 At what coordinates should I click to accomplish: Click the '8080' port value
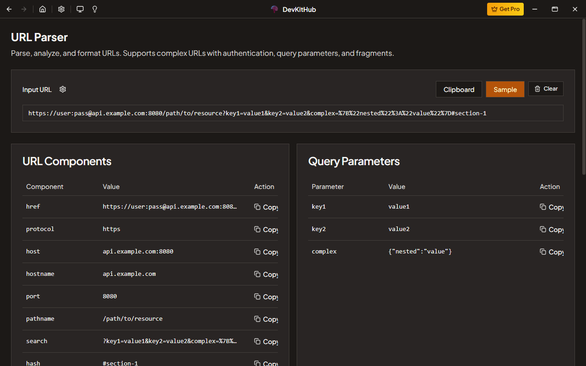110,296
